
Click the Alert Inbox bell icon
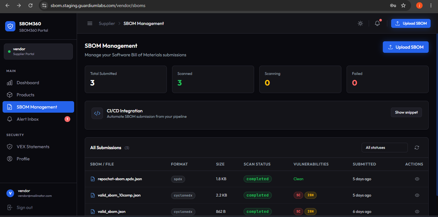(x=10, y=119)
